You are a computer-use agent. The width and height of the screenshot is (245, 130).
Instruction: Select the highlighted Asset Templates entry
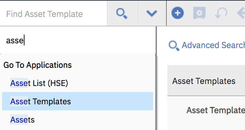[x=78, y=101]
